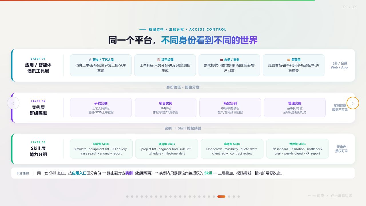
Task: Click the 权限架构 · 三层分权 subtitle
Action: [x=166, y=29]
